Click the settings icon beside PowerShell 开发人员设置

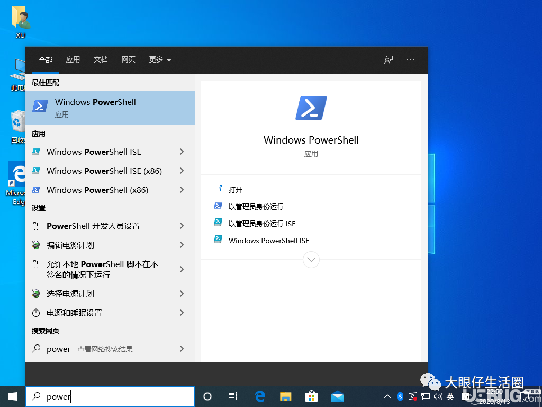point(35,226)
